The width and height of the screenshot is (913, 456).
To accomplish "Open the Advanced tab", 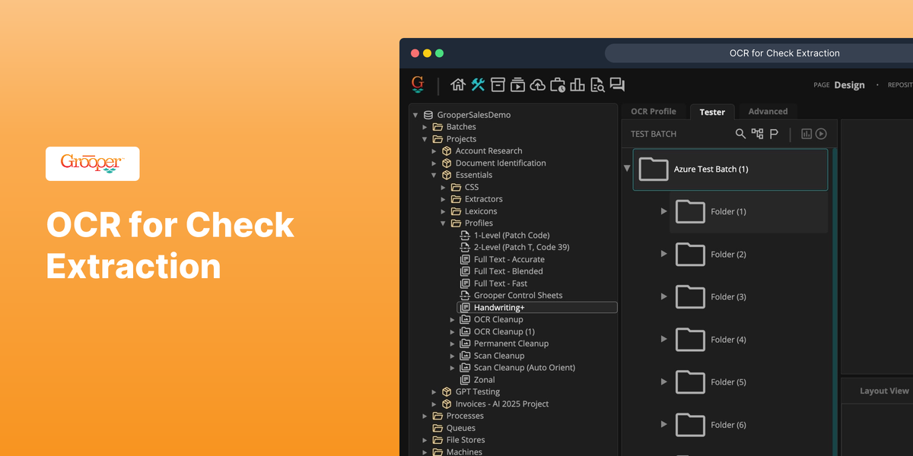I will tap(768, 111).
